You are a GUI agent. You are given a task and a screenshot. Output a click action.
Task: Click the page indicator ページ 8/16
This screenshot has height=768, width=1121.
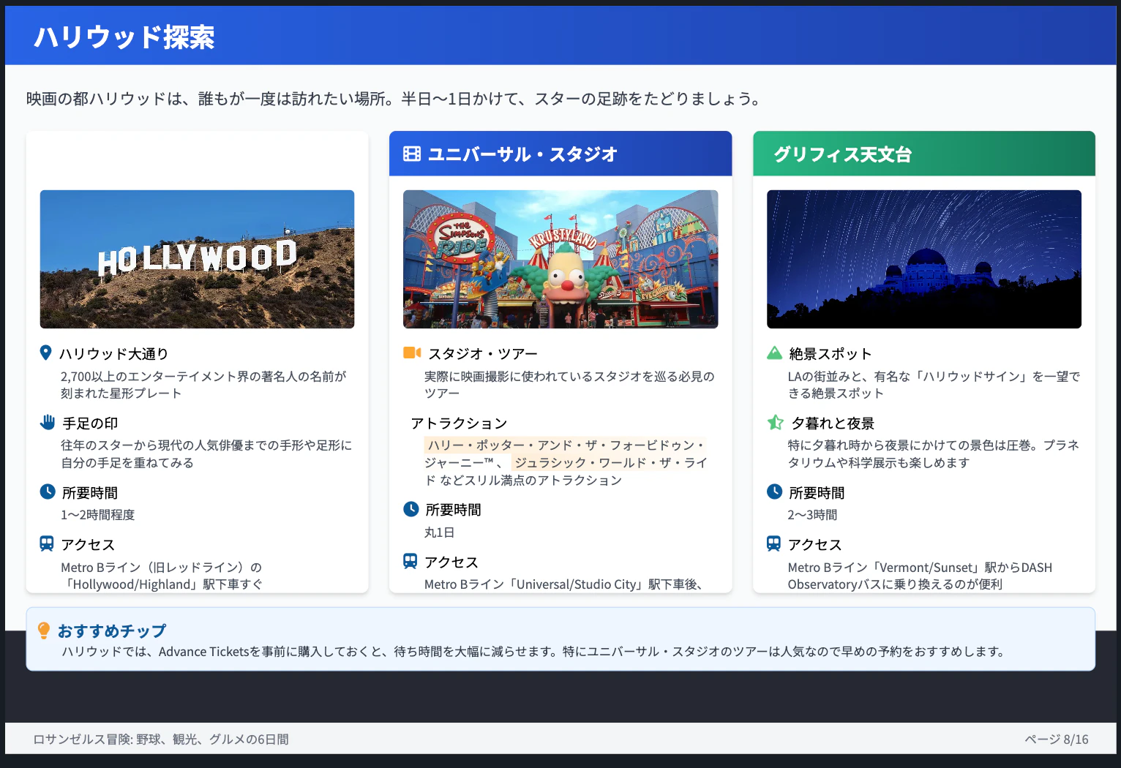tap(1057, 739)
